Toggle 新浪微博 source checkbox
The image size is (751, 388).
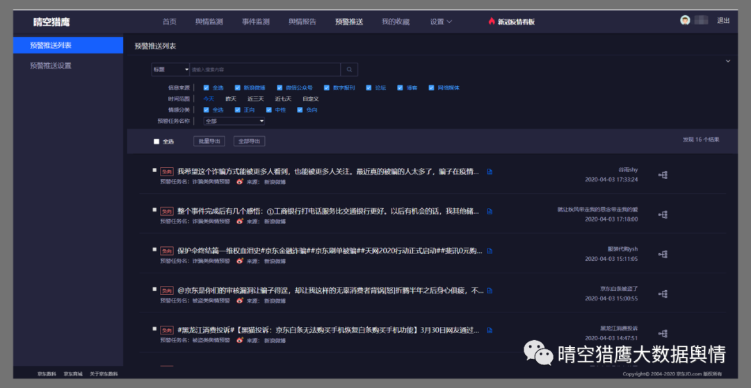tap(237, 88)
